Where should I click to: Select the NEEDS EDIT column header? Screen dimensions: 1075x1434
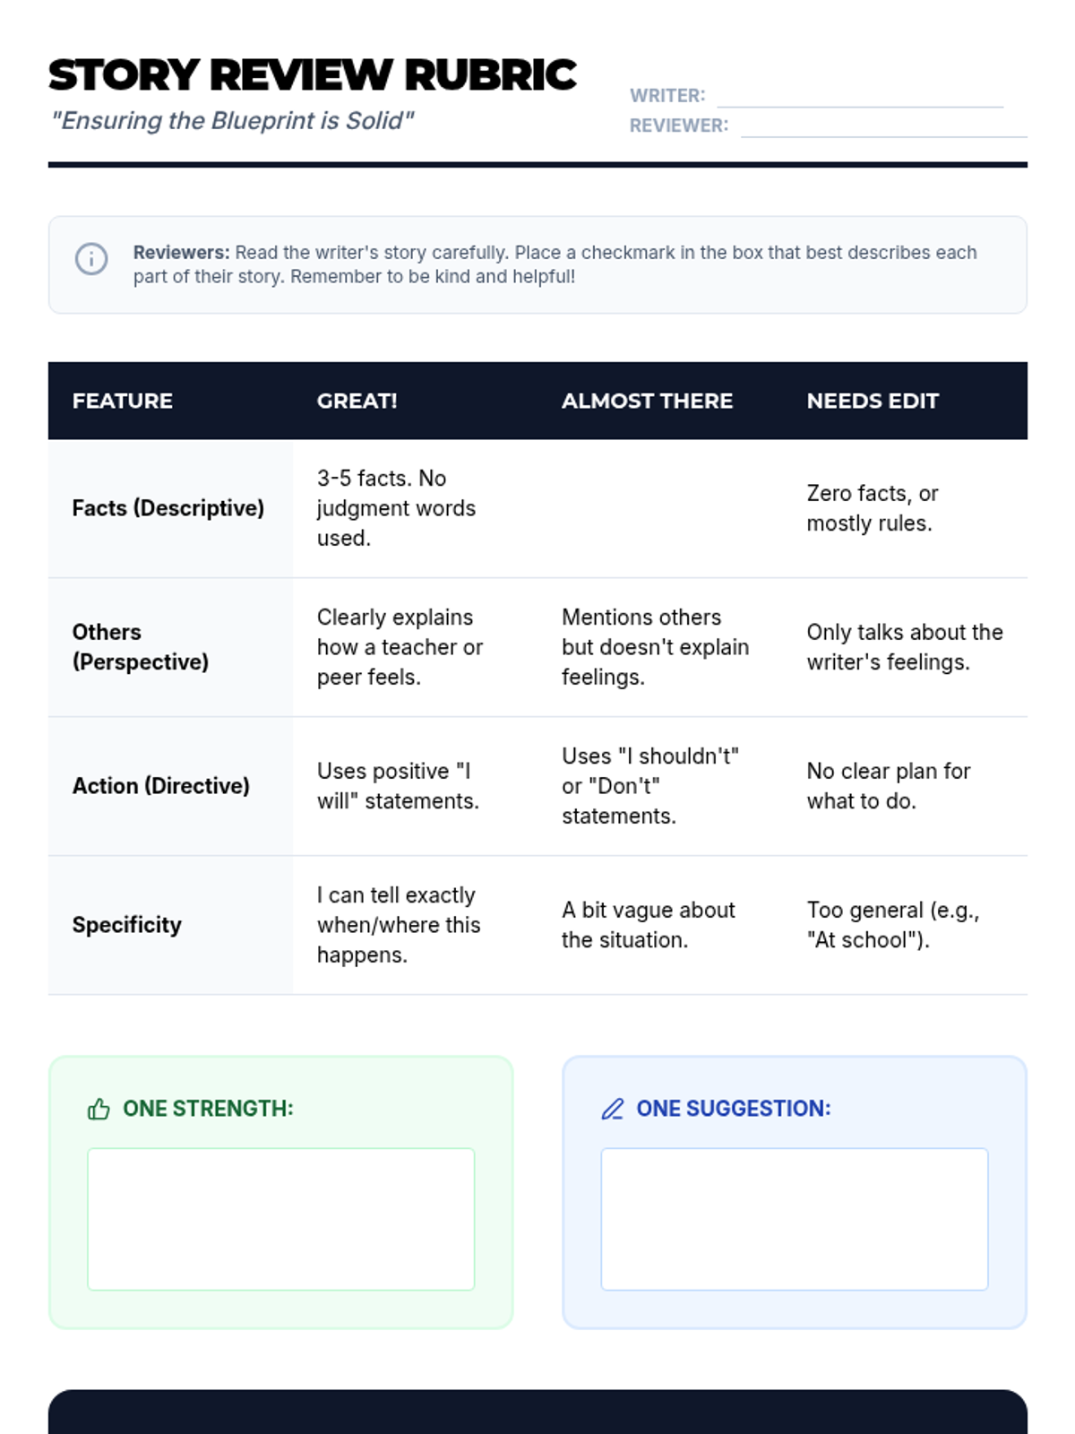873,401
